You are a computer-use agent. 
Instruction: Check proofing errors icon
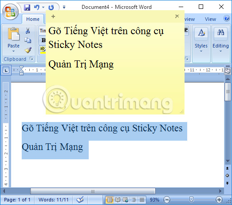(80, 200)
